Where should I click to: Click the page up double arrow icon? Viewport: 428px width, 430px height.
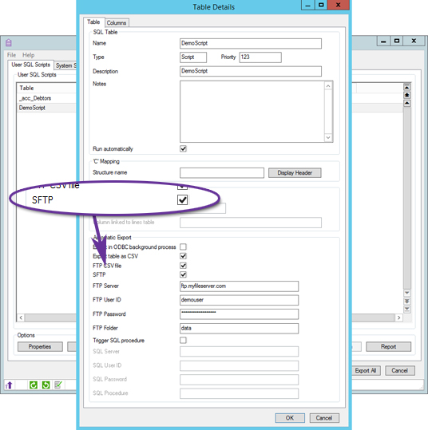(x=407, y=95)
